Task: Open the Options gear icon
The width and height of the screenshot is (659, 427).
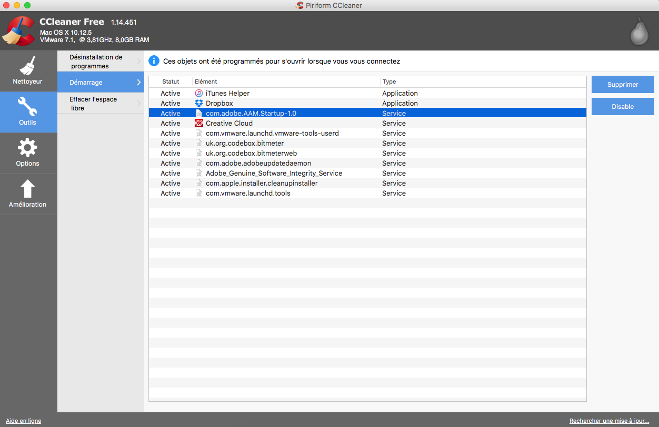Action: click(27, 148)
